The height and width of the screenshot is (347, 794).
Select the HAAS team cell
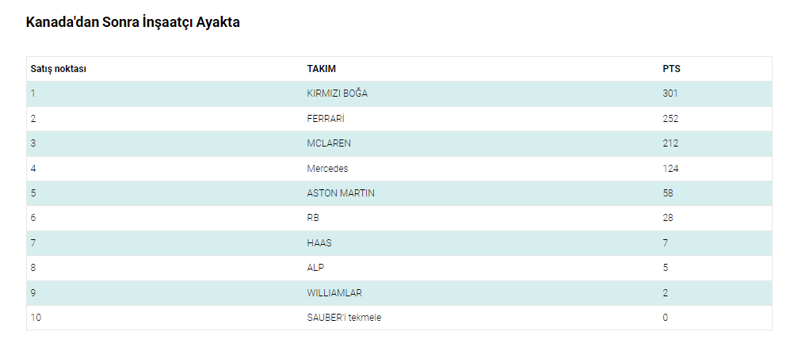(319, 243)
